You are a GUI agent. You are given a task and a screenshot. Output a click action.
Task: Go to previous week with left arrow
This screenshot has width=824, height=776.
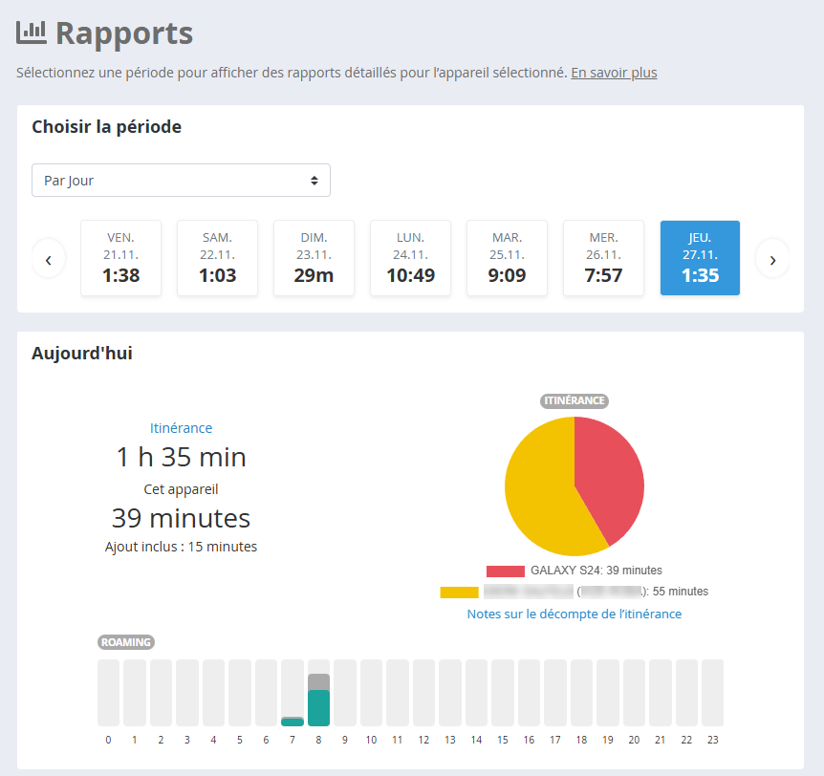tap(49, 259)
